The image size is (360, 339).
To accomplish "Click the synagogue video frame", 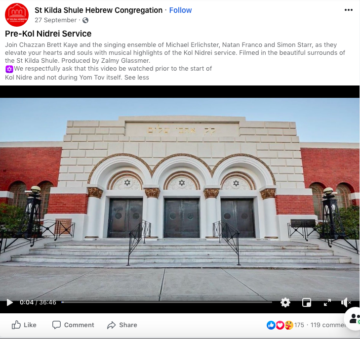I will (180, 199).
